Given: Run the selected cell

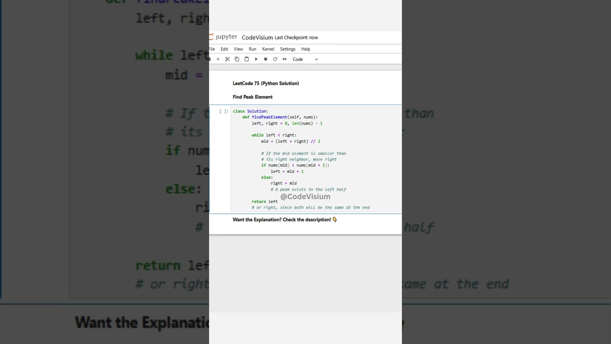Looking at the screenshot, I should (x=256, y=59).
